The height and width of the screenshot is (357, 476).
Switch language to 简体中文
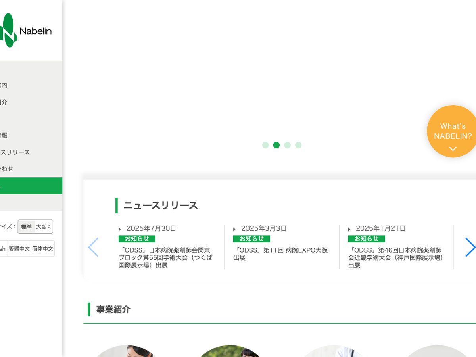43,249
